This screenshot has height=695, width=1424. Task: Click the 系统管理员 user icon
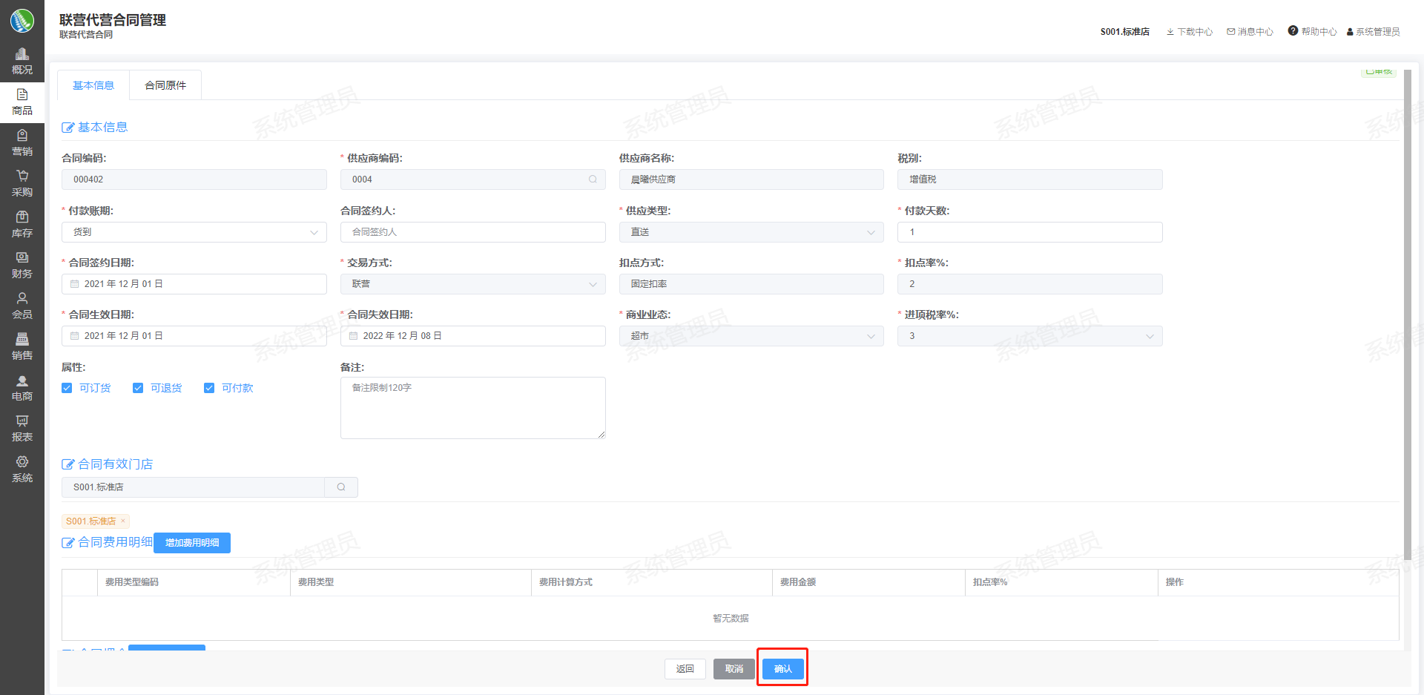[x=1351, y=32]
